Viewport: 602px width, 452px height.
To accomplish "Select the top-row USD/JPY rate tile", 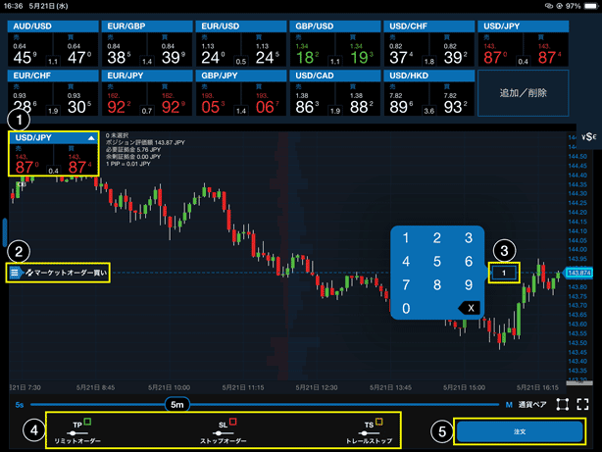I will tap(524, 43).
